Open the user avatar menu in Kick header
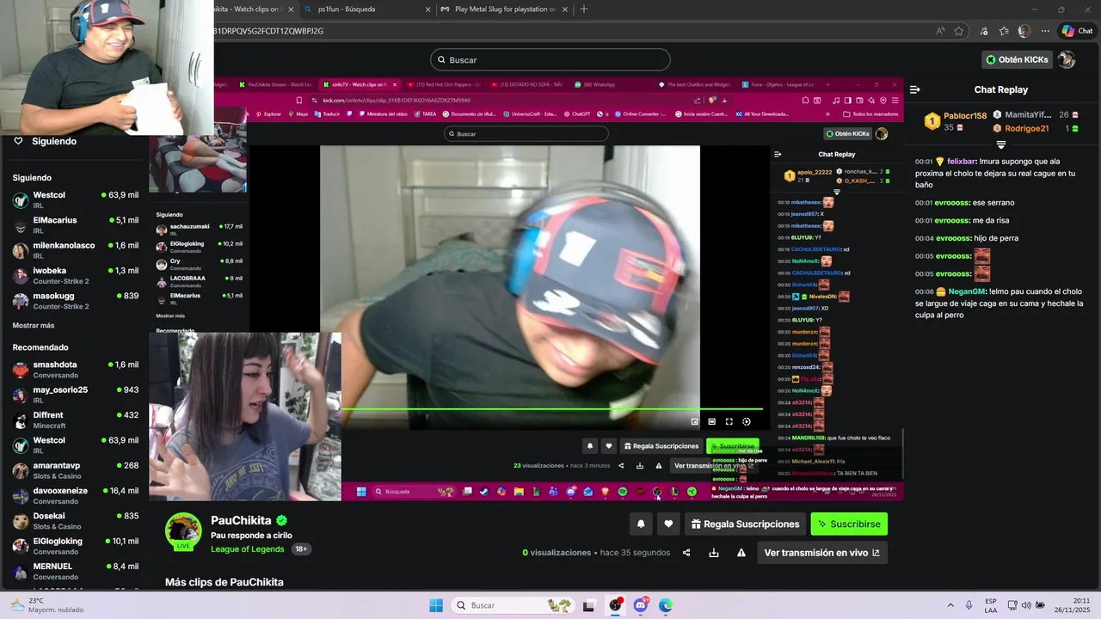Image resolution: width=1101 pixels, height=619 pixels. [1067, 59]
